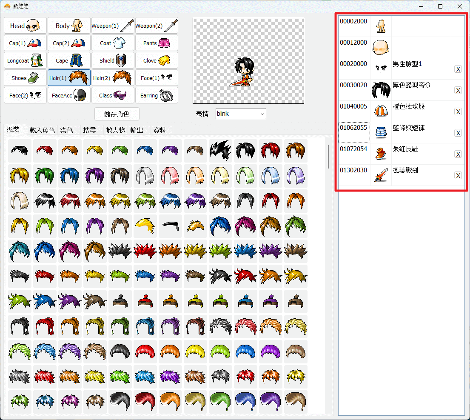Pick the blue beanie hat hair
The width and height of the screenshot is (470, 420).
[245, 301]
